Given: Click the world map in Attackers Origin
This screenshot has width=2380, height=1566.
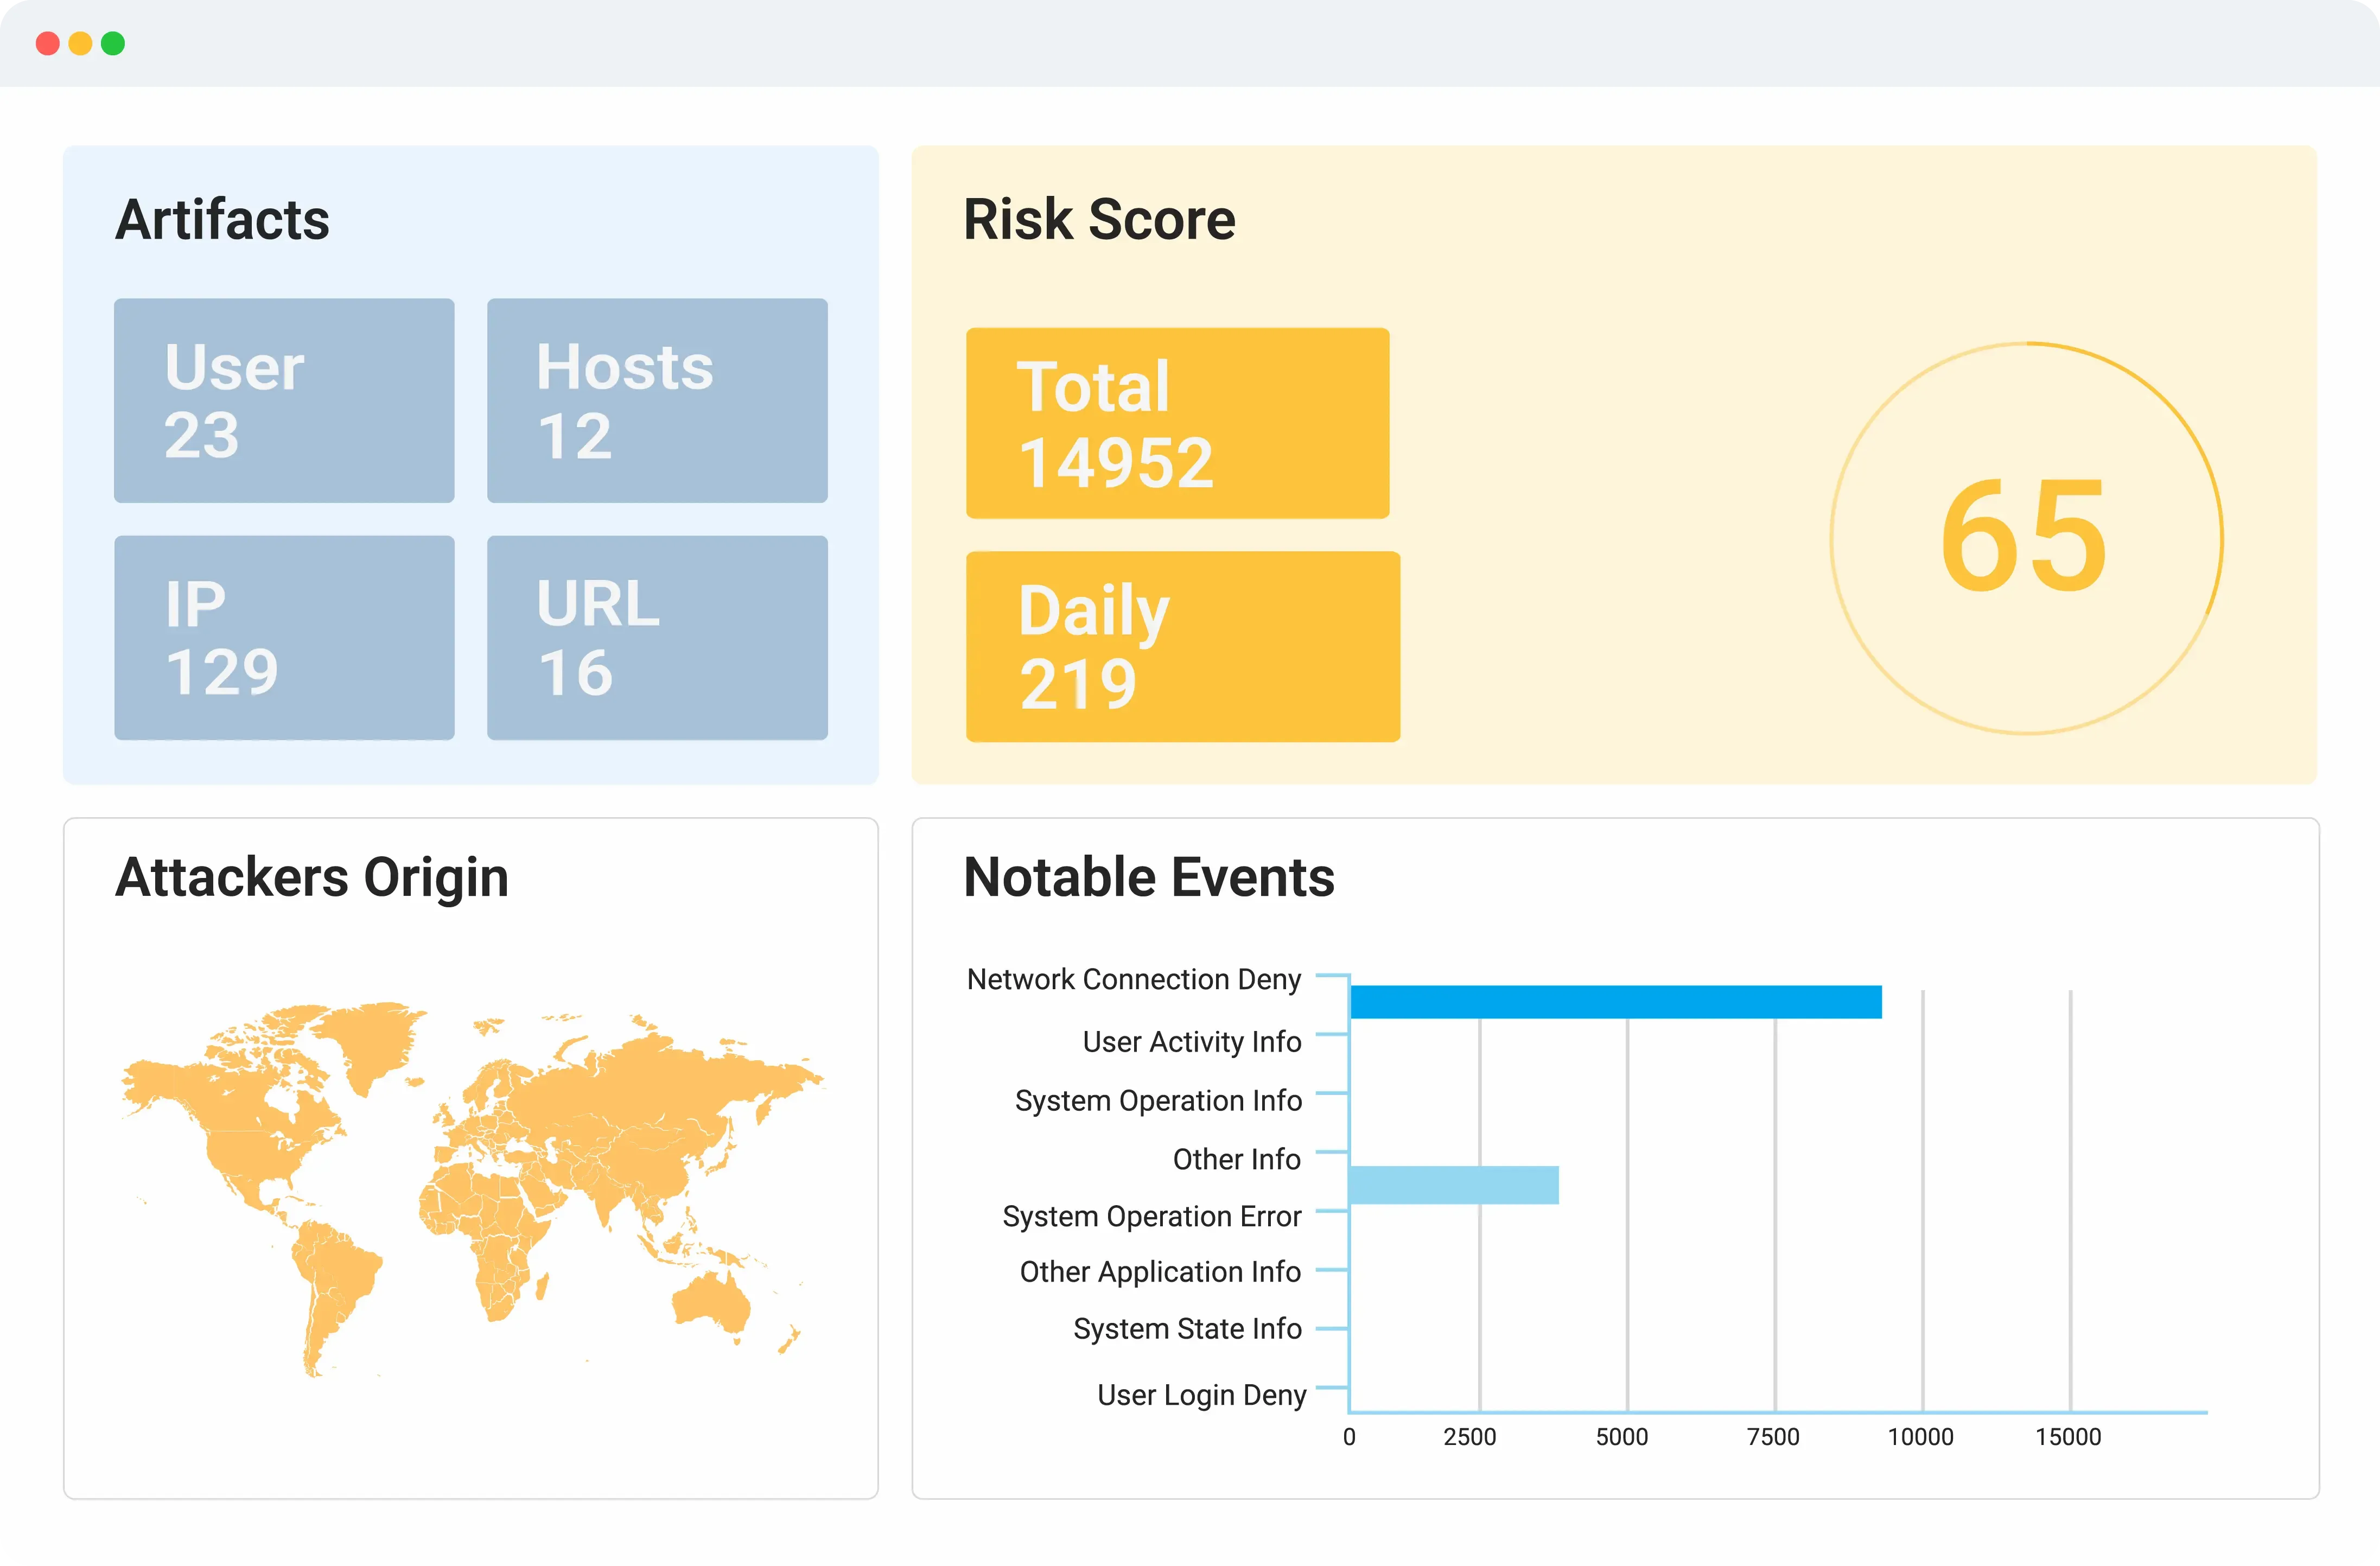Looking at the screenshot, I should point(470,1190).
